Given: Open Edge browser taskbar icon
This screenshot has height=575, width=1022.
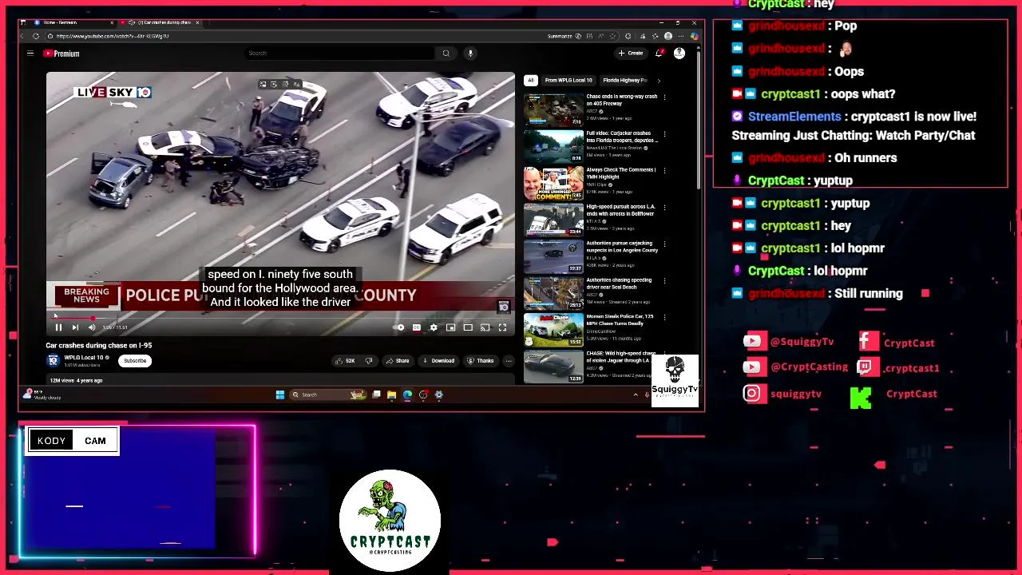Looking at the screenshot, I should [407, 395].
